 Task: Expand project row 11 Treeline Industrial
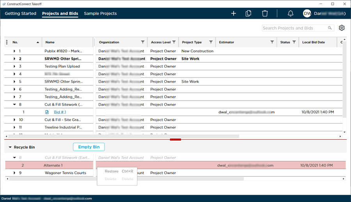[14, 127]
